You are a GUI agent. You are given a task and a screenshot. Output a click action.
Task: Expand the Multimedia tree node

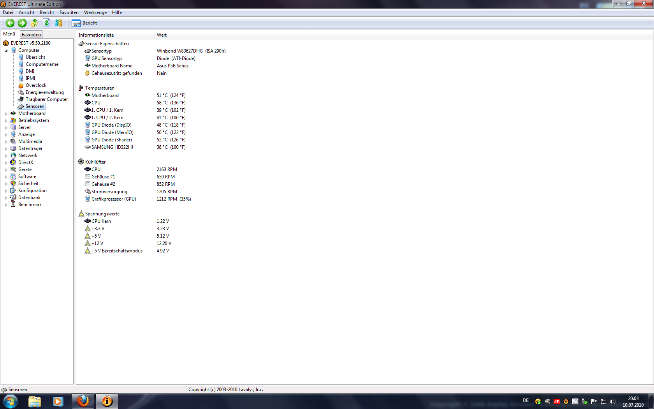point(6,142)
